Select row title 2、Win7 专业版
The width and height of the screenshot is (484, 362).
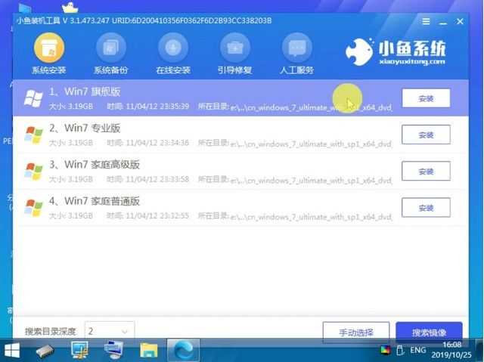point(85,128)
